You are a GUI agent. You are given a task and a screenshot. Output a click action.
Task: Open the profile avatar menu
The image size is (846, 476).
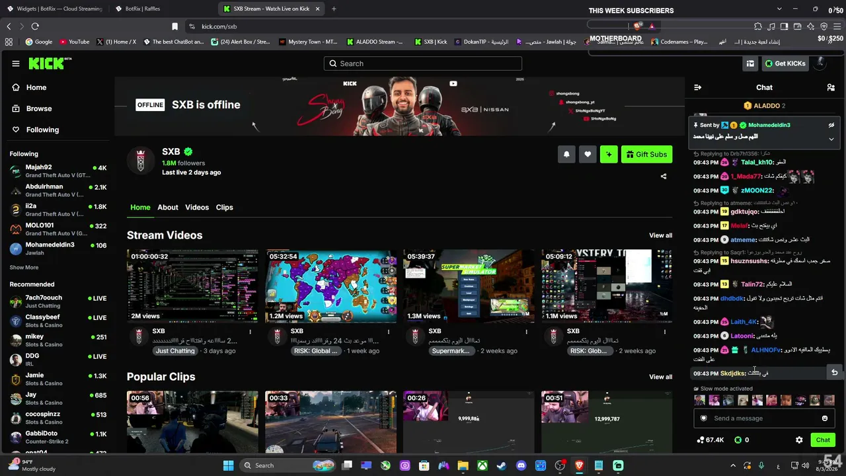(x=820, y=63)
